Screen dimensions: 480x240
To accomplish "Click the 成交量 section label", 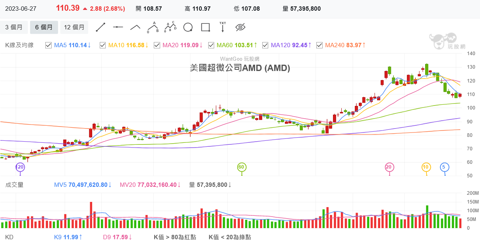I will click(14, 184).
